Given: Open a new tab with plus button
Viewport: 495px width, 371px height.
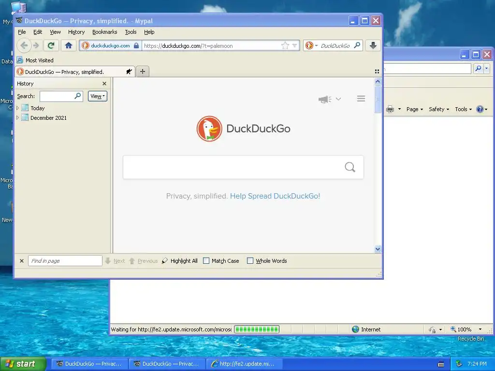Looking at the screenshot, I should click(143, 71).
